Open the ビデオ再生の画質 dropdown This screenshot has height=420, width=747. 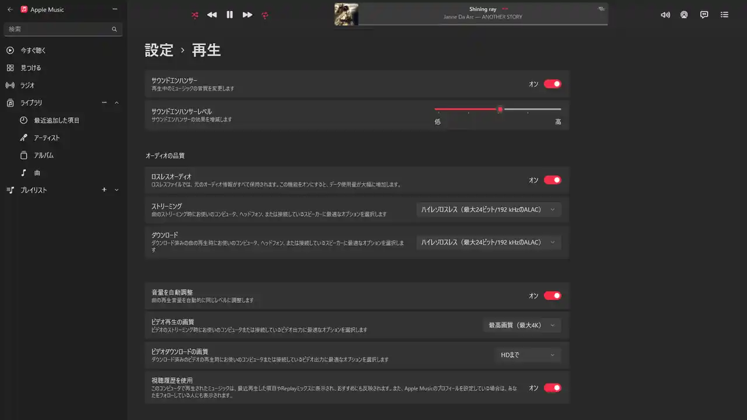tap(522, 325)
